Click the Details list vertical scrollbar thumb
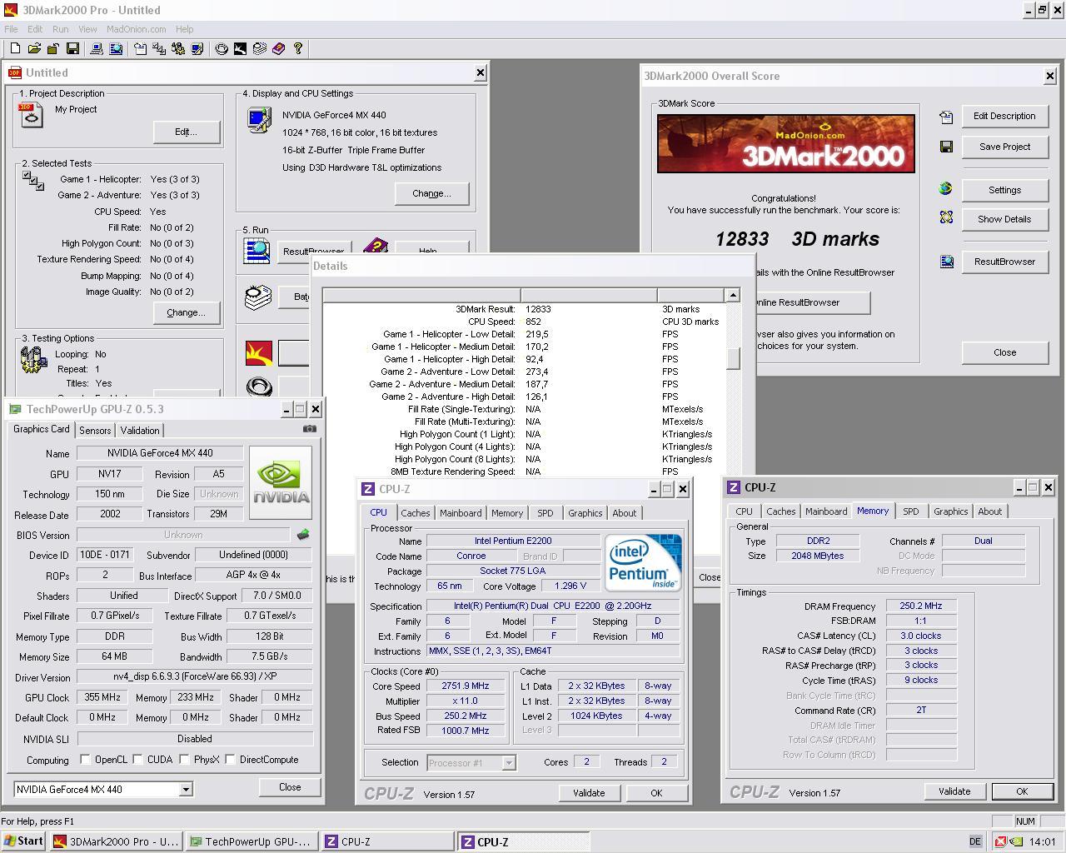Screen dimensions: 1066x853 [733, 357]
